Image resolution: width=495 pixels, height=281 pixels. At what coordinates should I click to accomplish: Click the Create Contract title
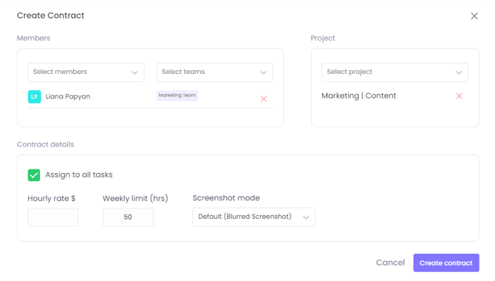(x=50, y=16)
